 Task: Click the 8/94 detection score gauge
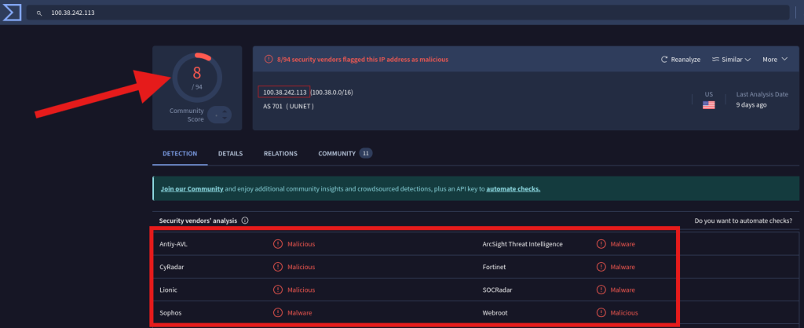(x=197, y=78)
